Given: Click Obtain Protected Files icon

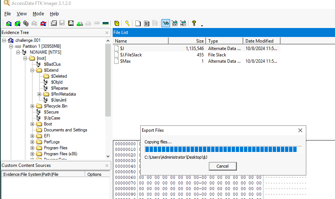Looking at the screenshot, I should (117, 23).
